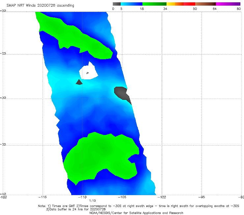Click the color bar label "0"
Image resolution: width=244 pixels, height=215 pixels.
pyautogui.click(x=113, y=9)
